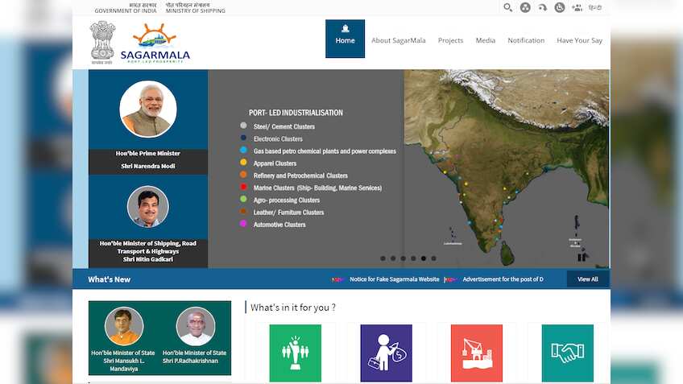Click the Sagarmala ship wheel logo
The width and height of the screenshot is (683, 384).
[155, 43]
